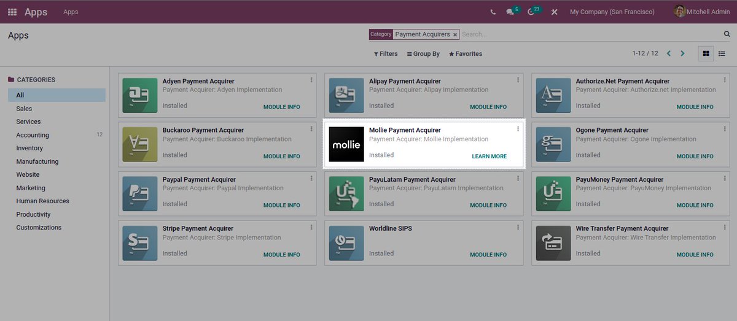This screenshot has width=737, height=321.
Task: Click the search magnifier icon
Action: pyautogui.click(x=727, y=34)
